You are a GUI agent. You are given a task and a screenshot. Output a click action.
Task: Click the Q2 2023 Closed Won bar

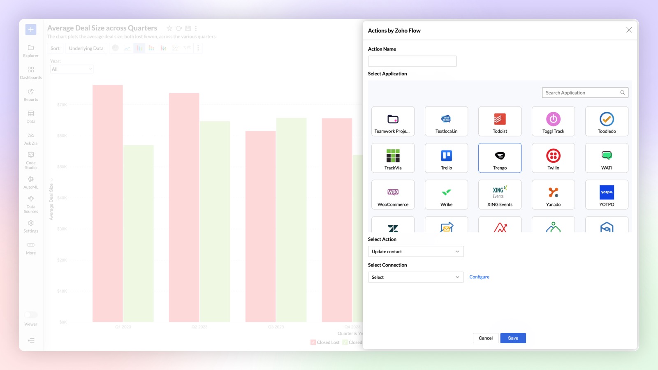[x=215, y=222]
